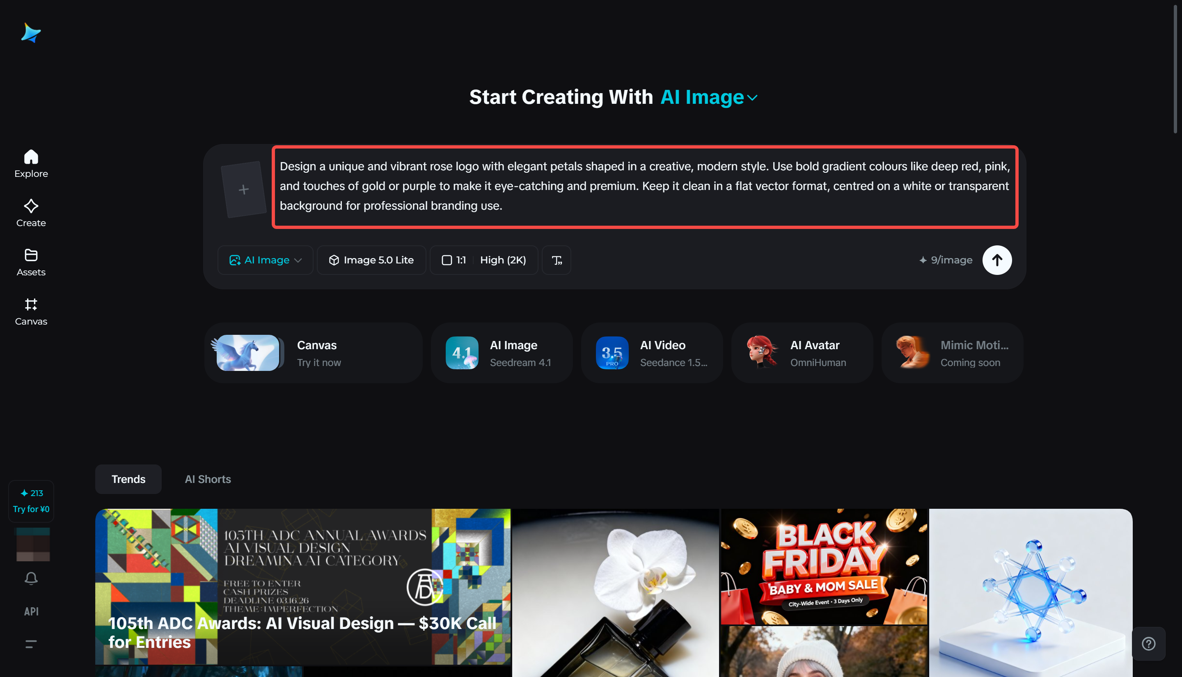Image resolution: width=1182 pixels, height=677 pixels.
Task: Open the help question mark button
Action: tap(1148, 643)
